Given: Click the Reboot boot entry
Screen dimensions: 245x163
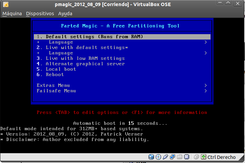Looking at the screenshot, I should coord(55,75).
